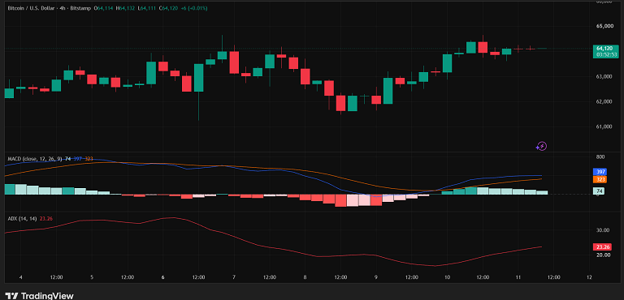Click the high value 'H64,132'
This screenshot has width=624, height=300.
click(125, 8)
